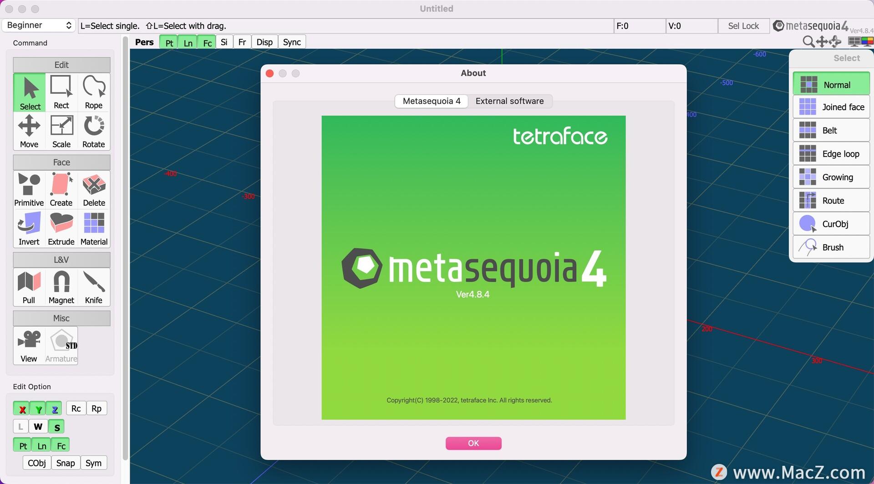
Task: Toggle Si display in viewport toolbar
Action: 224,42
